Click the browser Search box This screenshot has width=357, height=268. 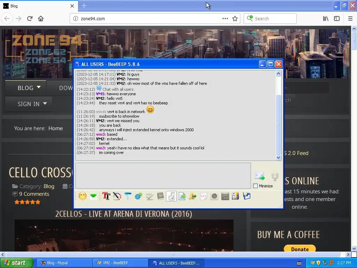[270, 19]
